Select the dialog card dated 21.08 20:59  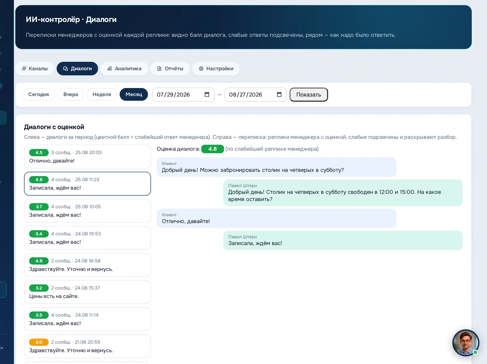[x=87, y=346]
